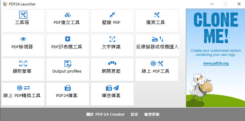Click the CLONE ME! banner heading
245x121 pixels.
click(216, 27)
